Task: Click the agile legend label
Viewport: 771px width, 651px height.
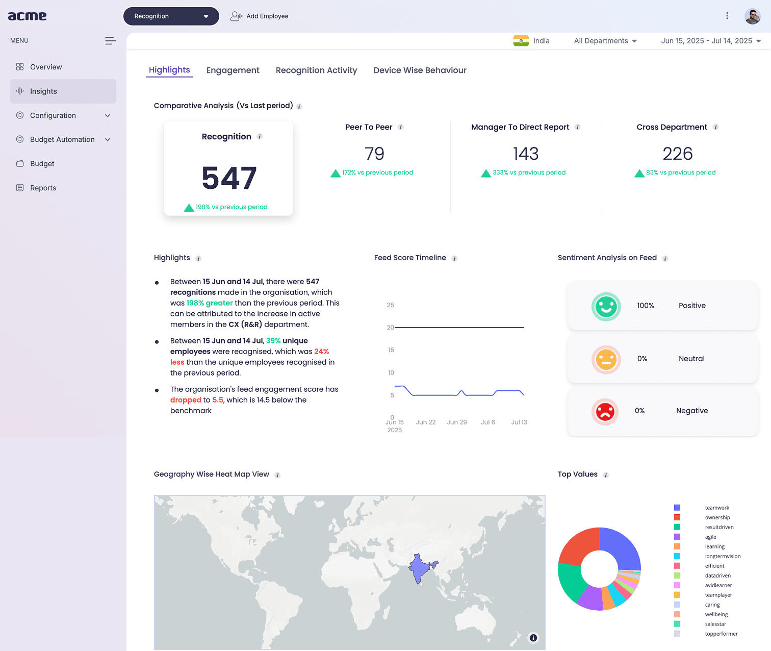Action: tap(710, 537)
